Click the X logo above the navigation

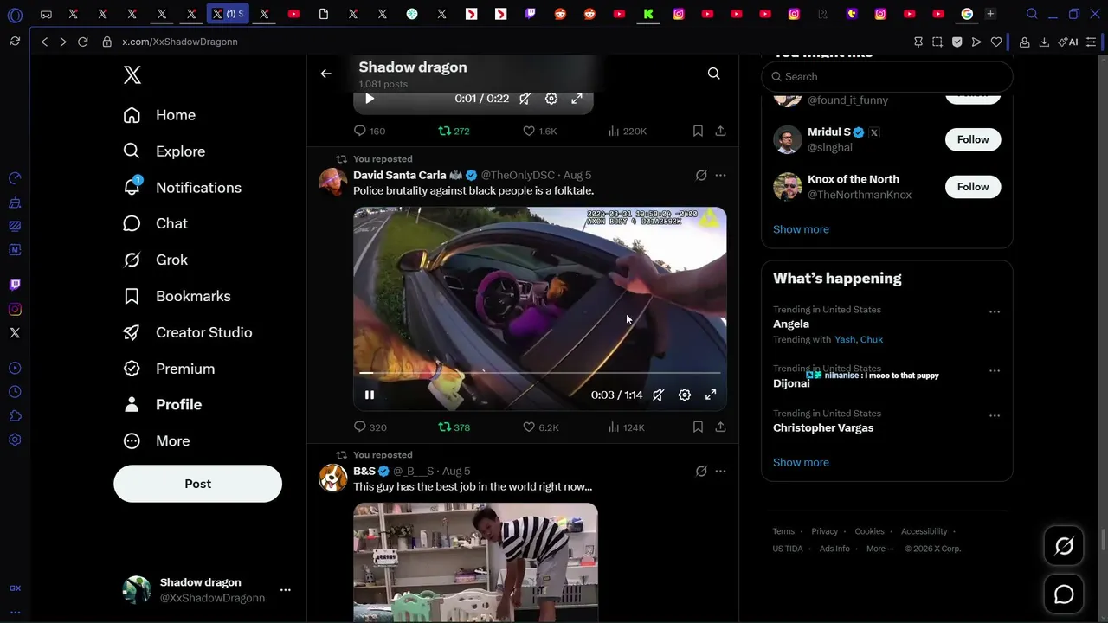pyautogui.click(x=132, y=75)
